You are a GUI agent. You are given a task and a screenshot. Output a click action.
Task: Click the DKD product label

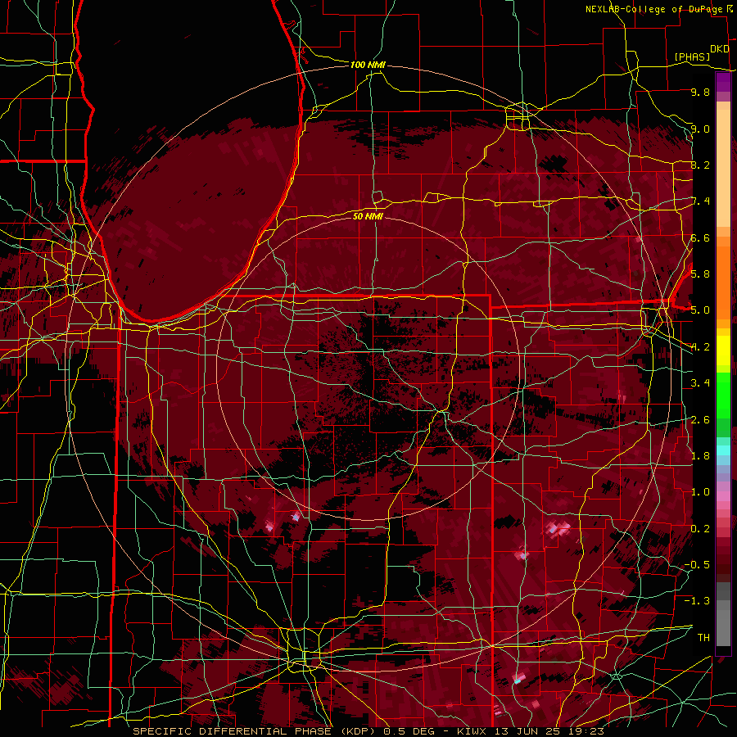click(x=720, y=48)
